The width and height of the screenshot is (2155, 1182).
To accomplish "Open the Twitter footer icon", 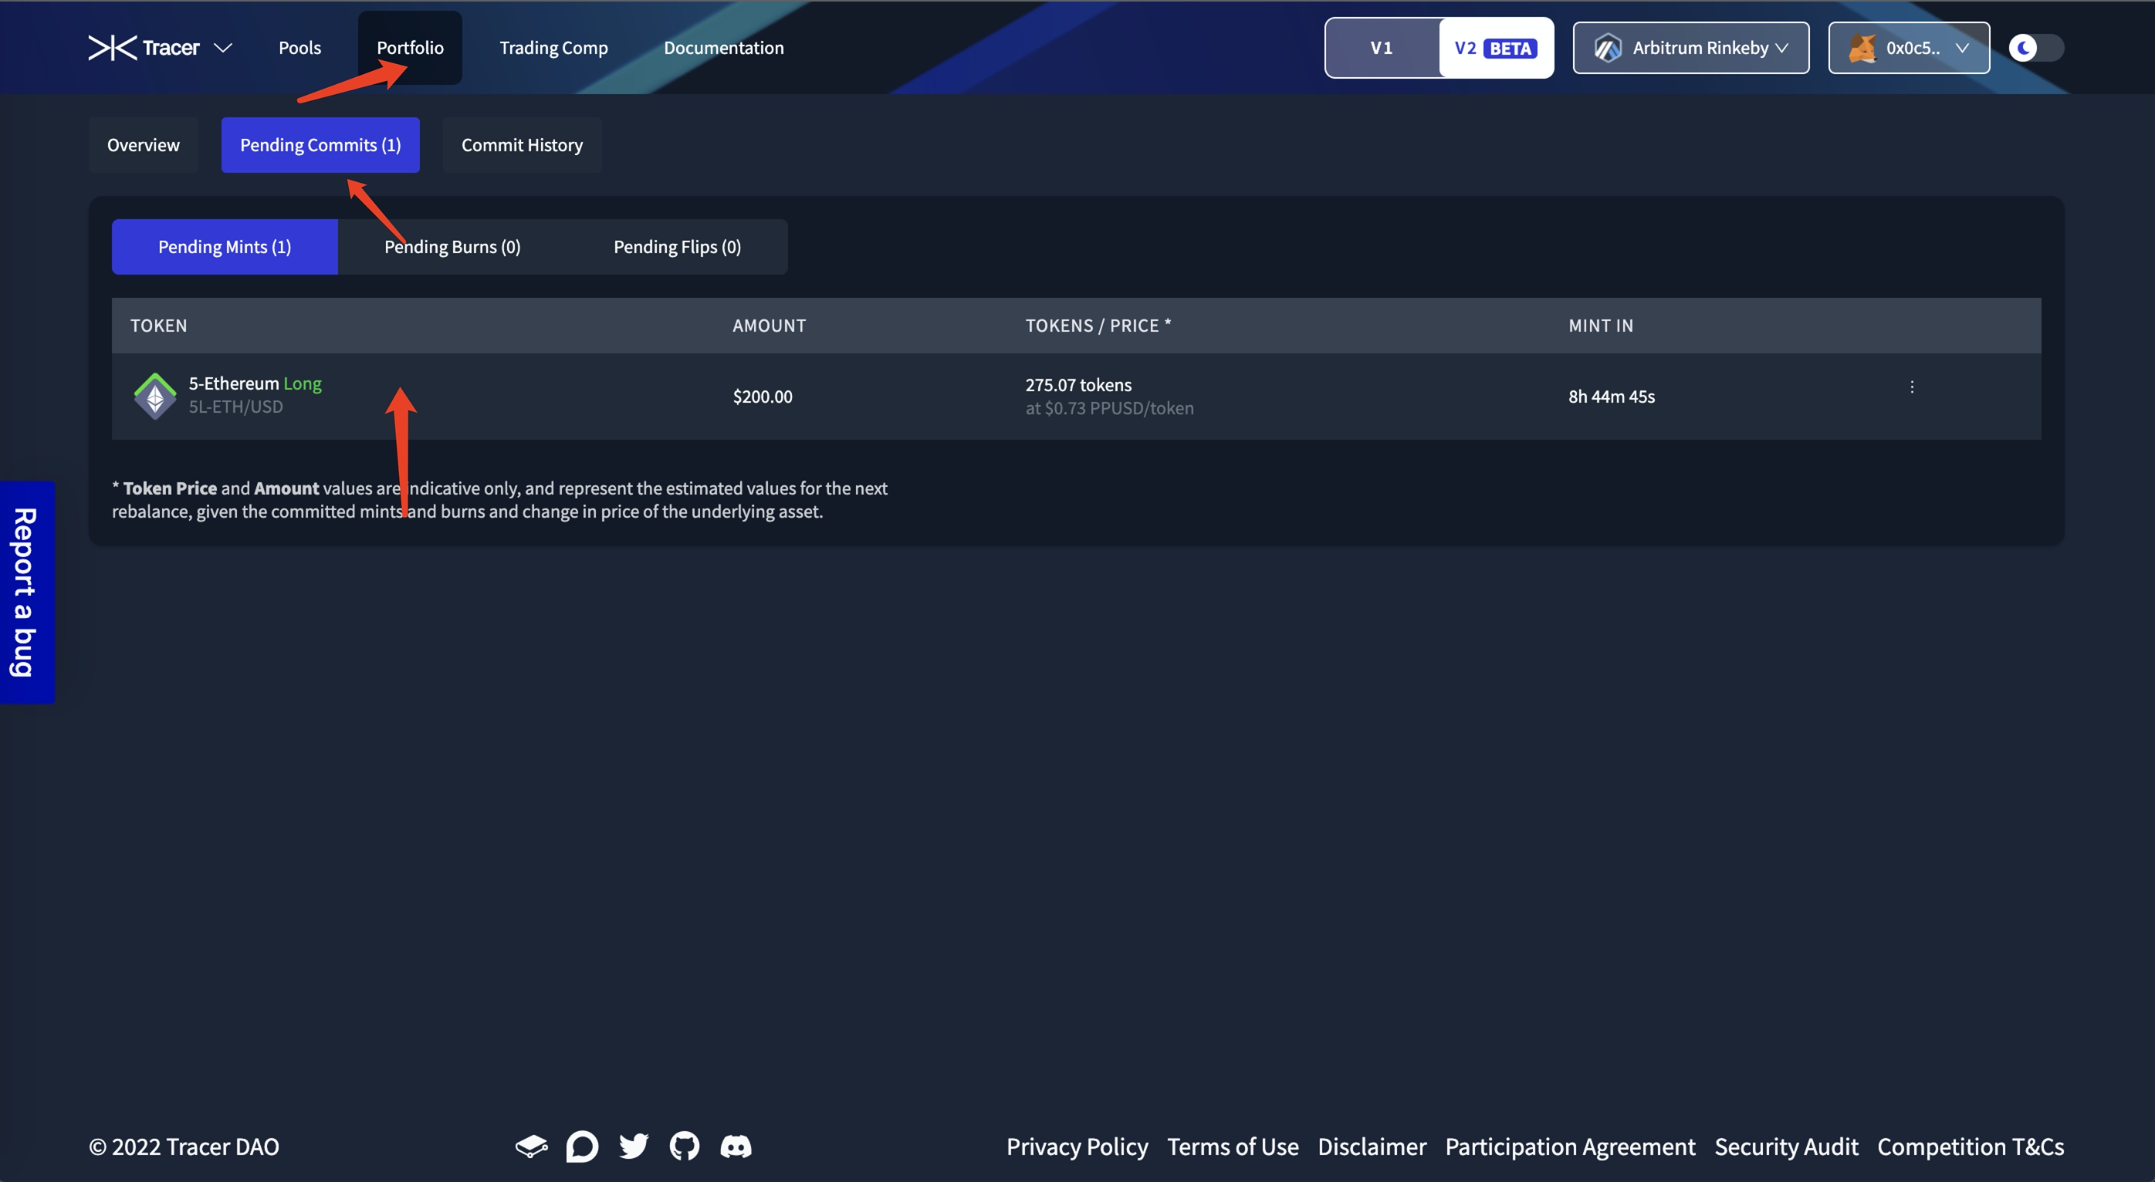I will [633, 1146].
